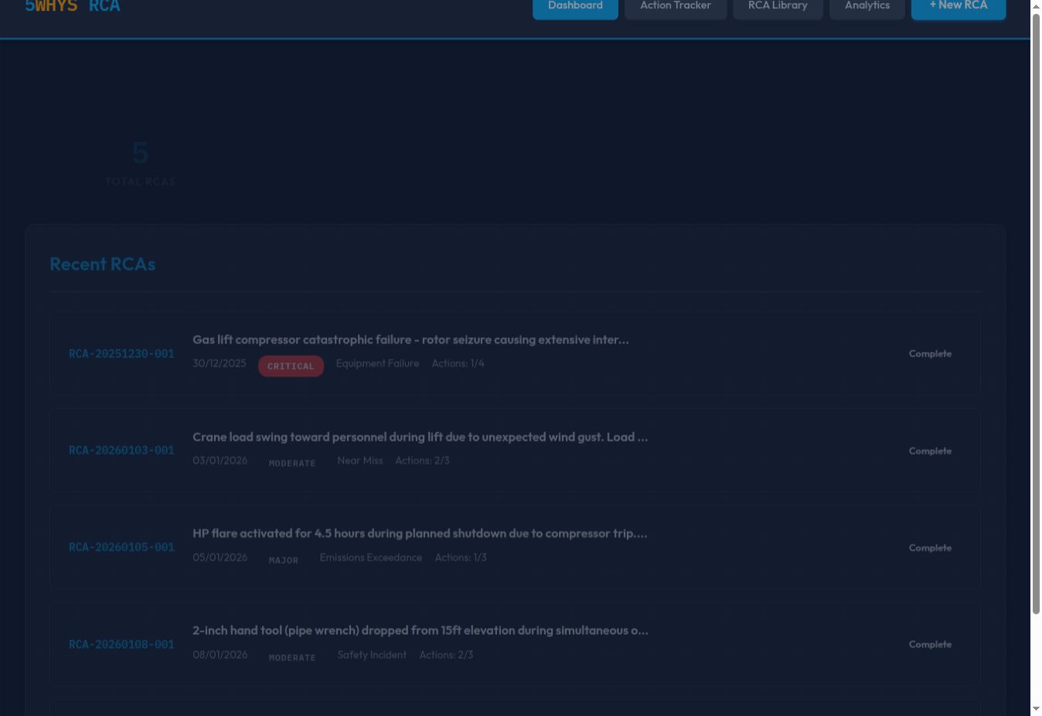Click Actions: 1/3 on flare row
The width and height of the screenshot is (1042, 716).
461,557
